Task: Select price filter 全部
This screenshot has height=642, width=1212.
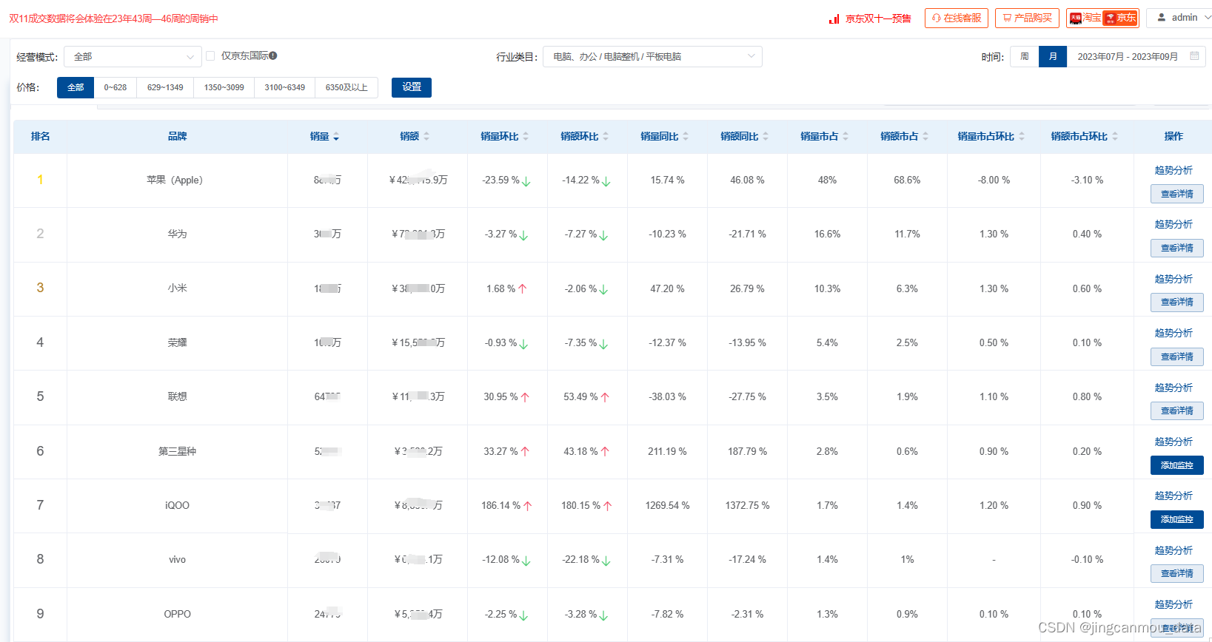Action: (x=76, y=87)
